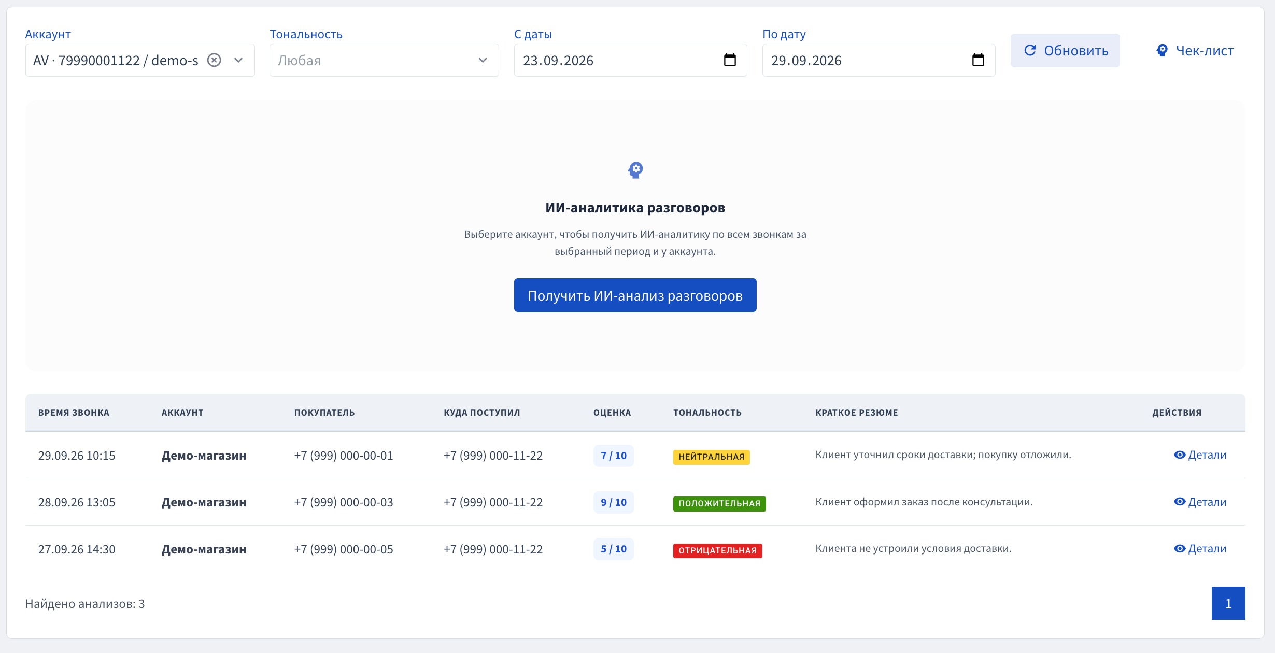This screenshot has width=1275, height=653.
Task: Click the ВРЕМЯ ЗВОНКА column header
Action: 74,413
